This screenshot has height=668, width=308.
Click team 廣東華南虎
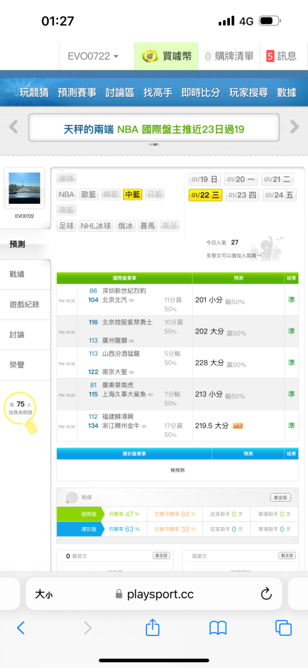(118, 385)
